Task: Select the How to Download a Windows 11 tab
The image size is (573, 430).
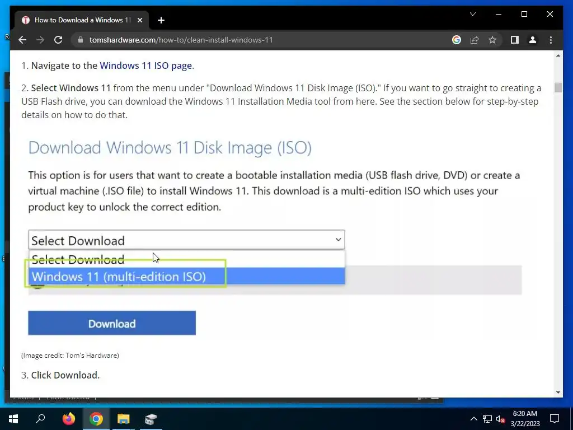Action: tap(82, 20)
